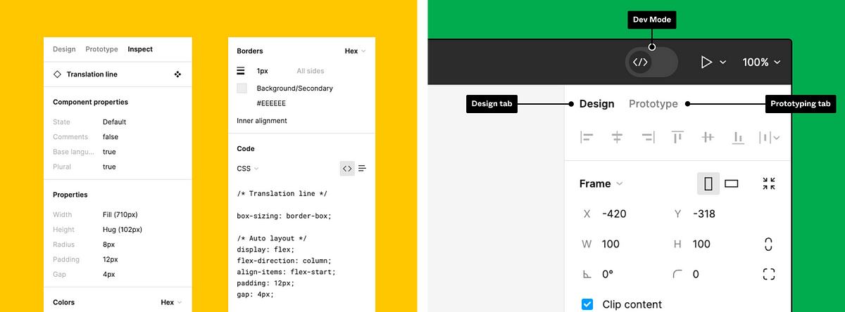Open the CSS language dropdown
Viewport: 845px width, 312px height.
tap(248, 169)
